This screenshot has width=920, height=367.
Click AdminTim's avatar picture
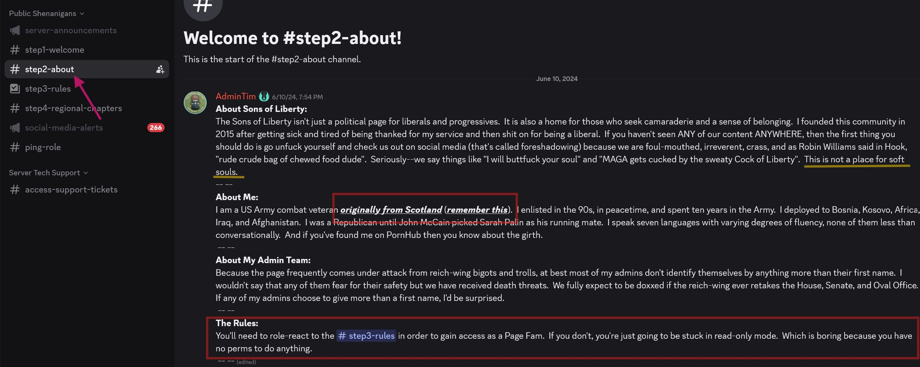tap(195, 102)
